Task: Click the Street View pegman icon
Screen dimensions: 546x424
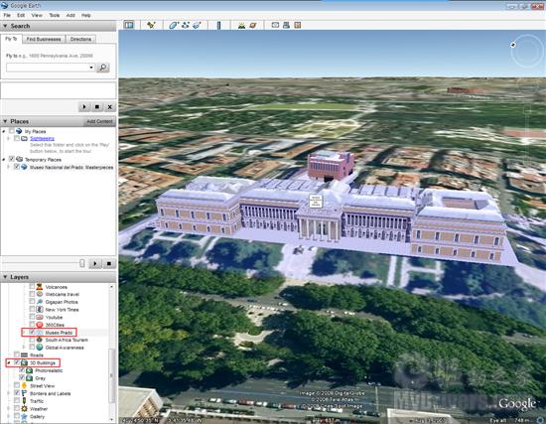Action: (x=24, y=385)
